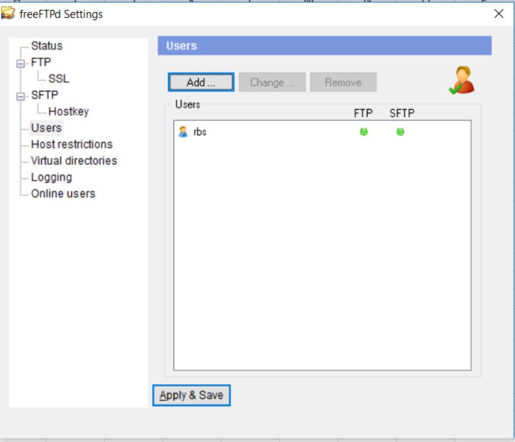Go to Host restrictions page

click(x=71, y=144)
